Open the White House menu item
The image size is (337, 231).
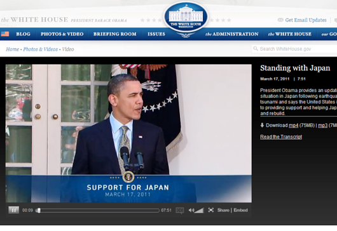click(290, 34)
